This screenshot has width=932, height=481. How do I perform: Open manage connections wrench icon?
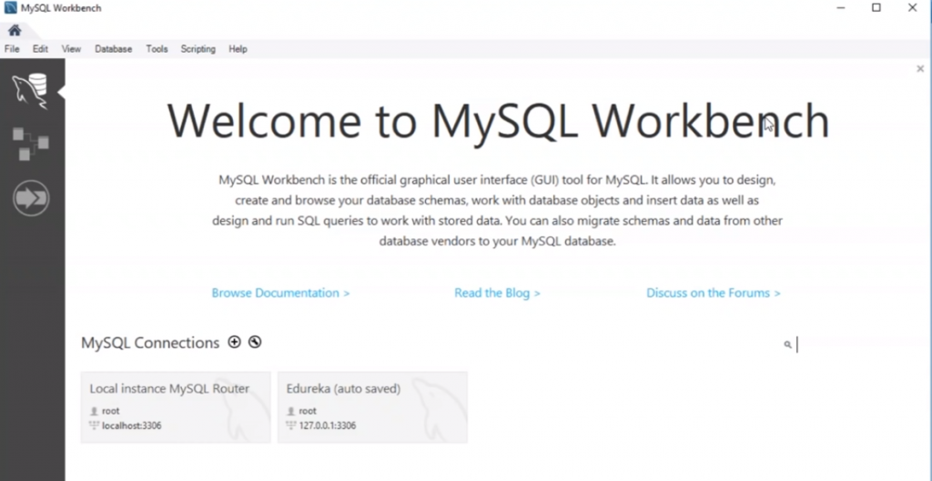coord(255,343)
